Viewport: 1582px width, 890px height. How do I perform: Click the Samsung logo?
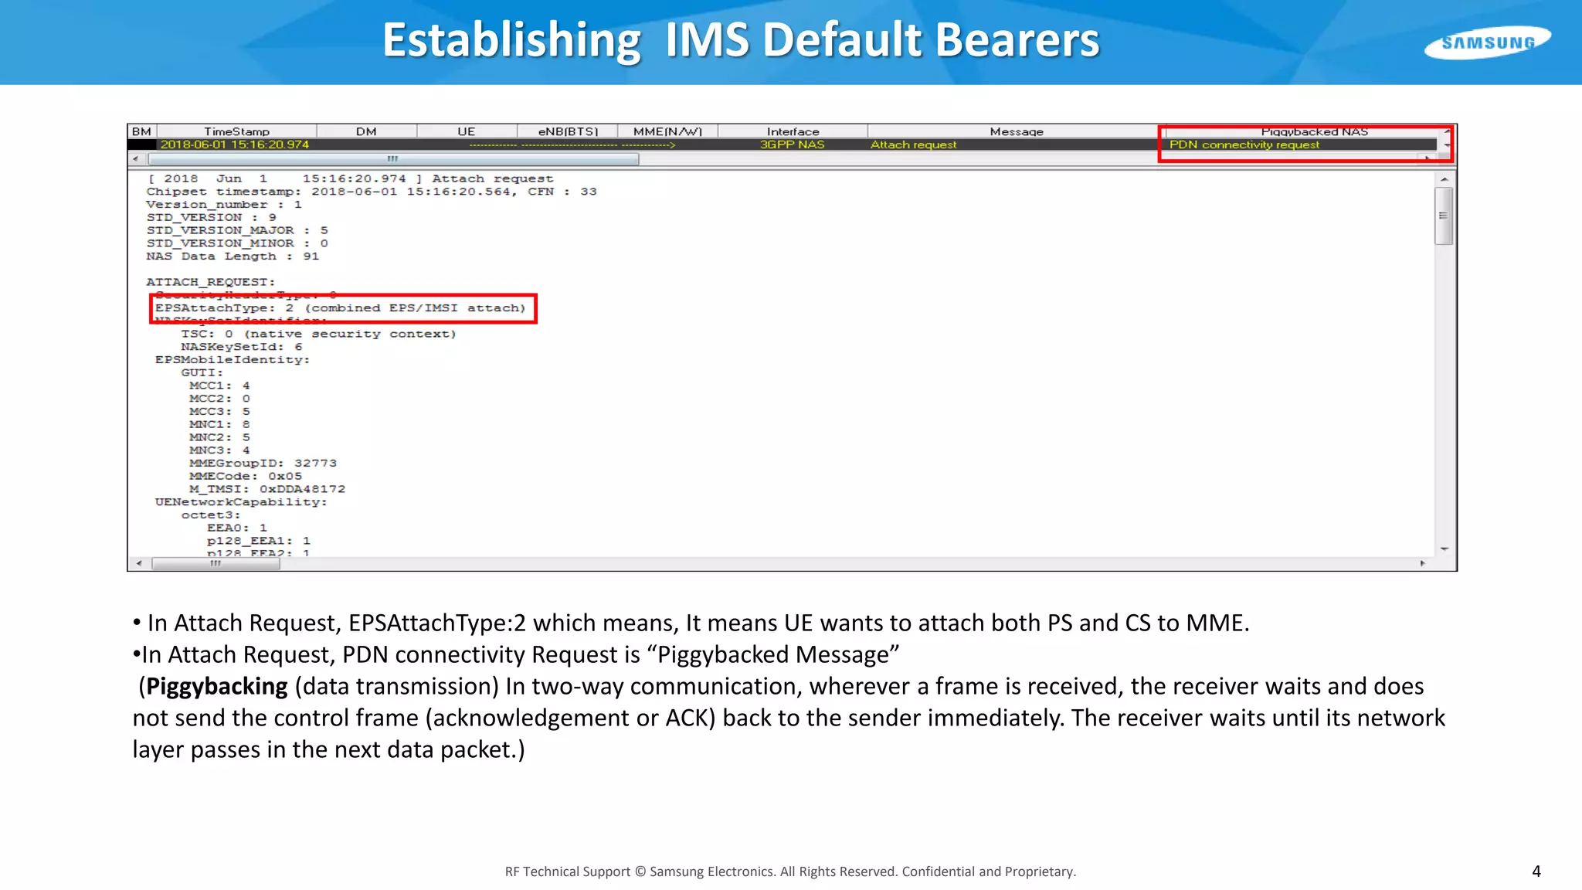tap(1487, 42)
